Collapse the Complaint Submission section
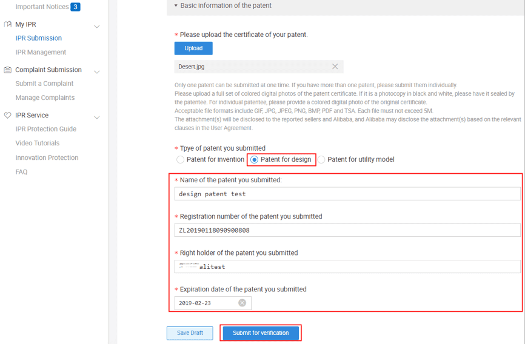The height and width of the screenshot is (344, 525). [x=97, y=72]
